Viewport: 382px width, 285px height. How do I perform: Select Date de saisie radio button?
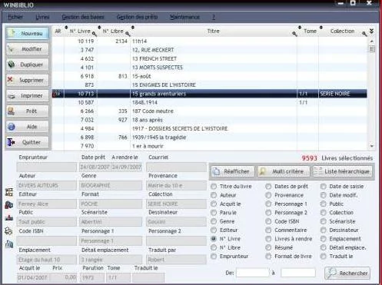(x=324, y=187)
